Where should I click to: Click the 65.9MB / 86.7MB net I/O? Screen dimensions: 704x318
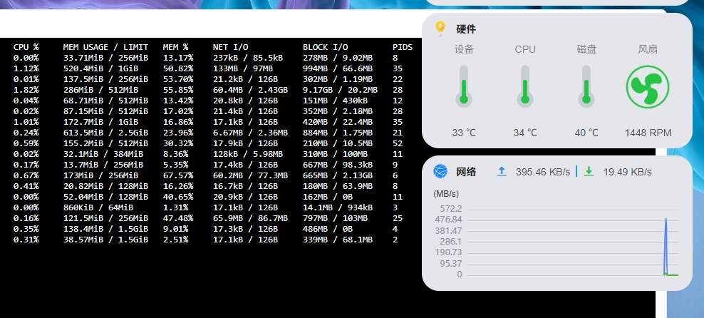(x=250, y=218)
